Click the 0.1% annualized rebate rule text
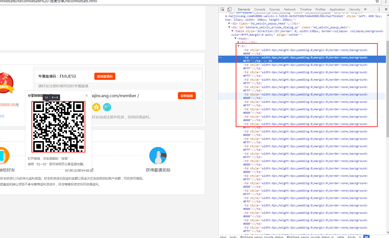The height and width of the screenshot is (238, 389). 72,178
